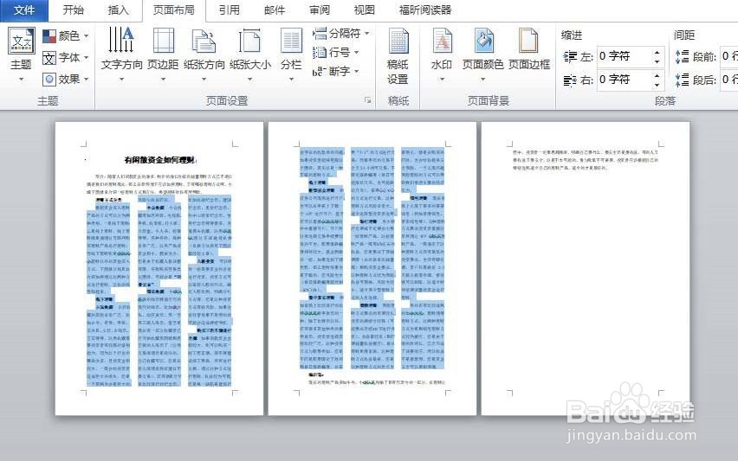Expand the 水印 dropdown arrow

(442, 80)
